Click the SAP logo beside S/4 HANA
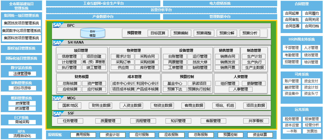Image resolution: width=324 pixels, height=140 pixels. [x=58, y=43]
